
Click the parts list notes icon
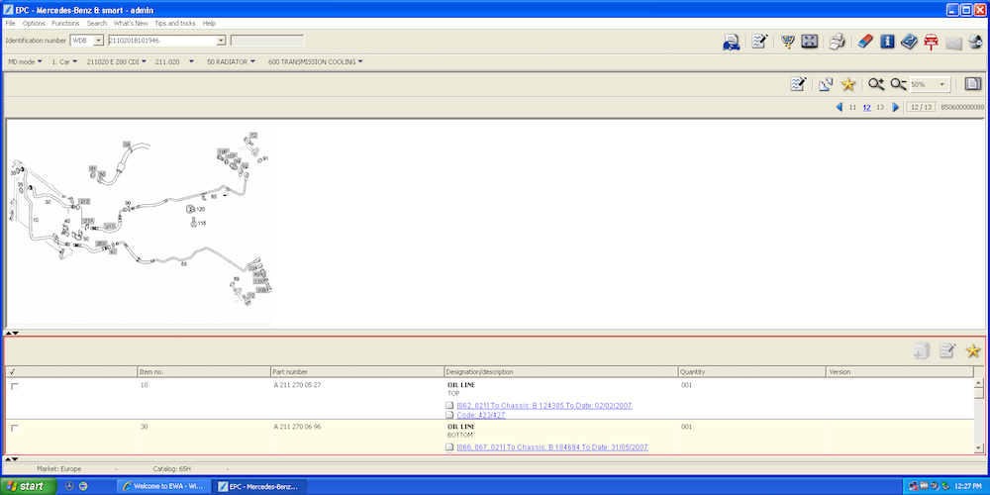947,351
